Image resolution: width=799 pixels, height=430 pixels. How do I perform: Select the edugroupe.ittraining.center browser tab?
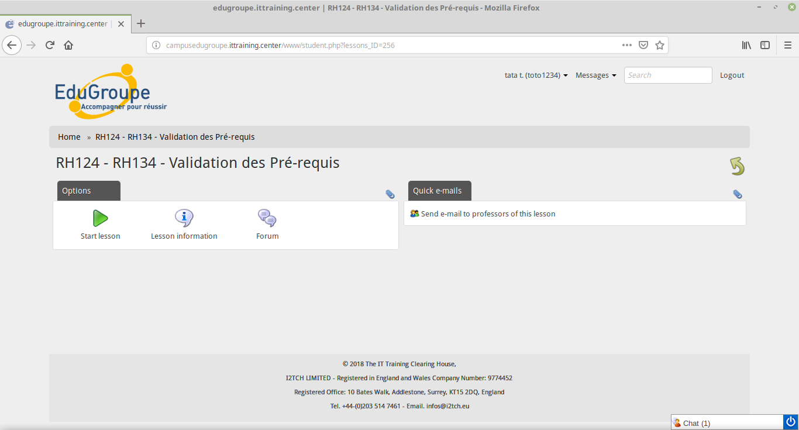click(x=62, y=24)
